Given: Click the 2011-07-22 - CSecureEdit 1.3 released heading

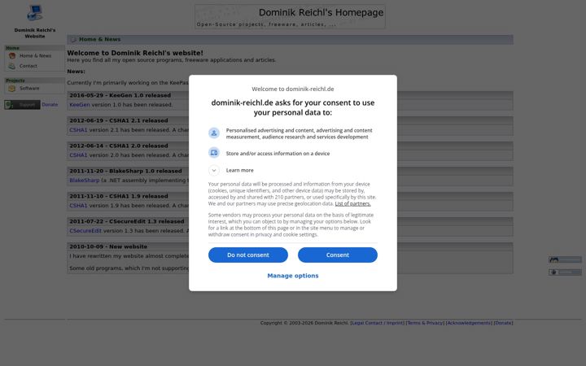Looking at the screenshot, I should click(127, 221).
